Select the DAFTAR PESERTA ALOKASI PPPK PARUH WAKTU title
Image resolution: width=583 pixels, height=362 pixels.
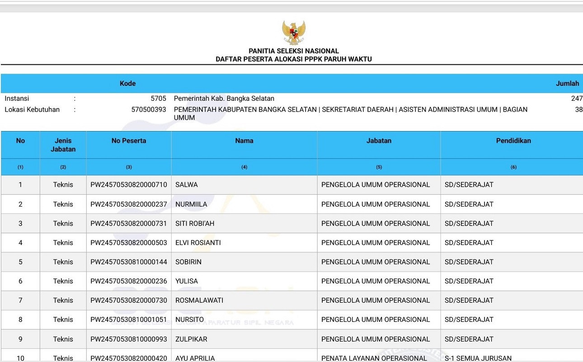[294, 59]
